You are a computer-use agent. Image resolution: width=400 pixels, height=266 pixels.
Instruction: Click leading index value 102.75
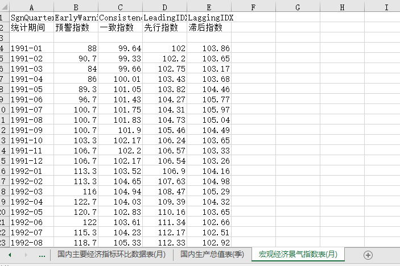(x=164, y=69)
